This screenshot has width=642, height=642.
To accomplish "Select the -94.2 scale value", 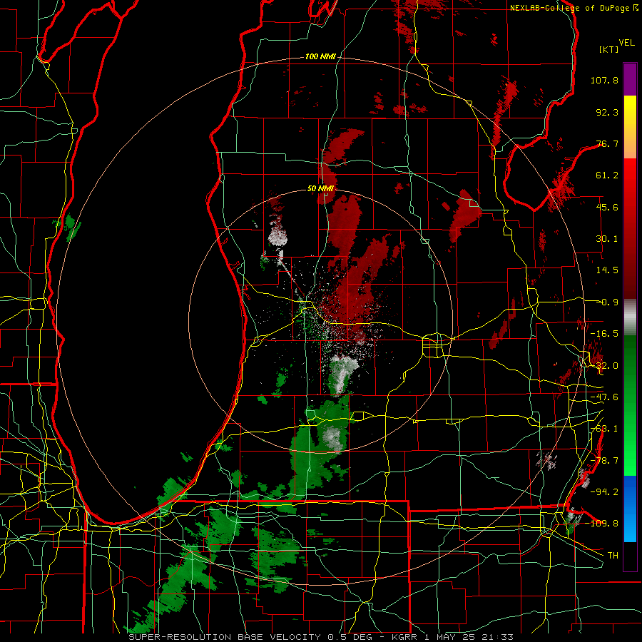I will click(x=604, y=491).
